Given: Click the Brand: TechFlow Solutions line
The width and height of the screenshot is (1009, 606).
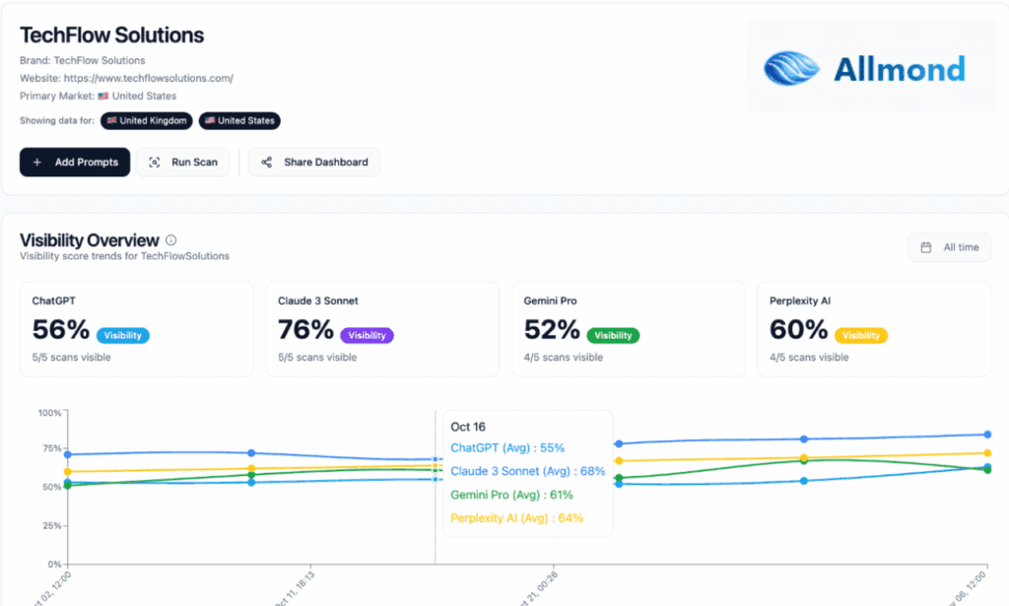Looking at the screenshot, I should point(83,60).
